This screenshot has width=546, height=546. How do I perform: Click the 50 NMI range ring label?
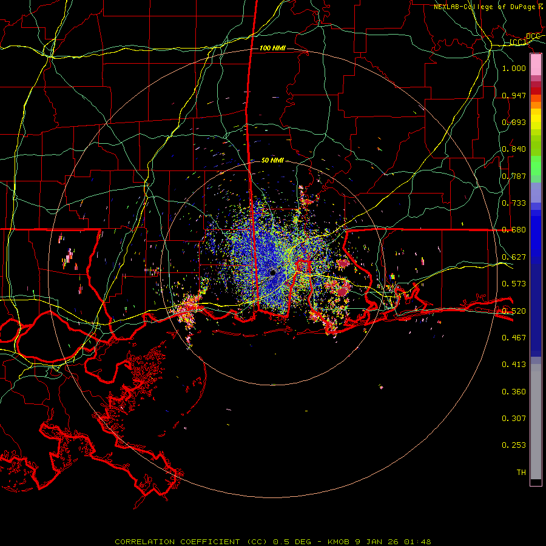pyautogui.click(x=272, y=160)
